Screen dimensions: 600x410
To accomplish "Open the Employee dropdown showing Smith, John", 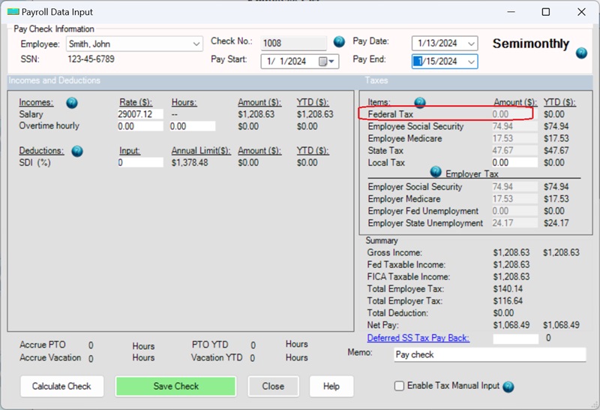I will [196, 44].
